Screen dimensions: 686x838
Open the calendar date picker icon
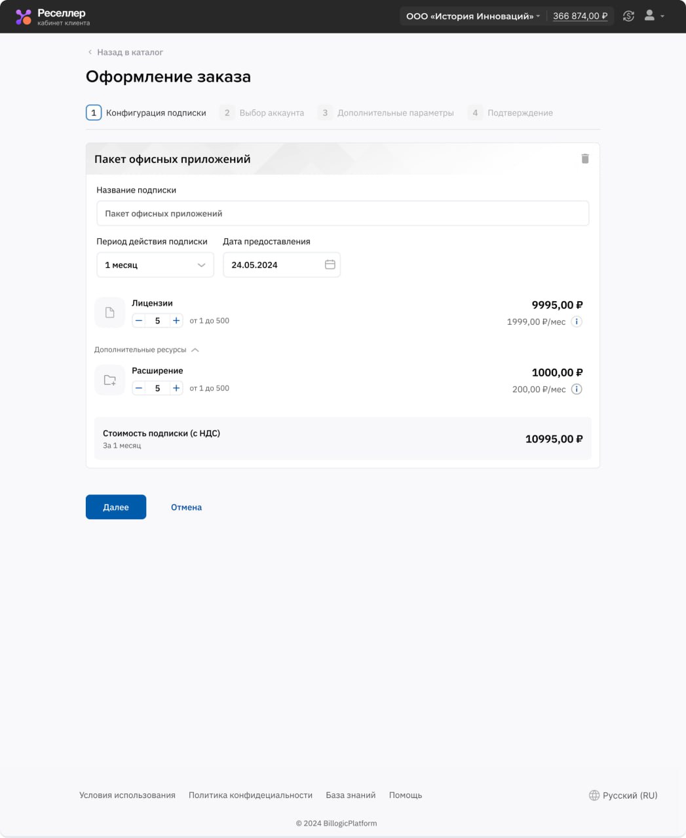pyautogui.click(x=331, y=264)
